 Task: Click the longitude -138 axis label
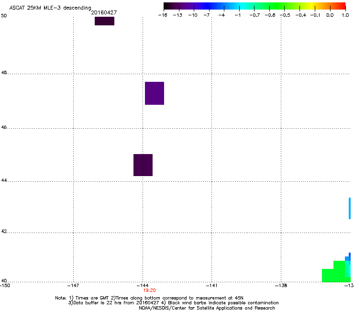281,286
